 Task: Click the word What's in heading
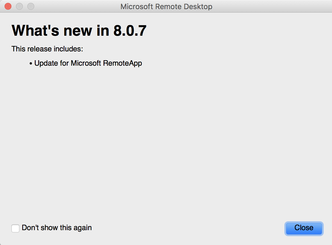(x=35, y=31)
